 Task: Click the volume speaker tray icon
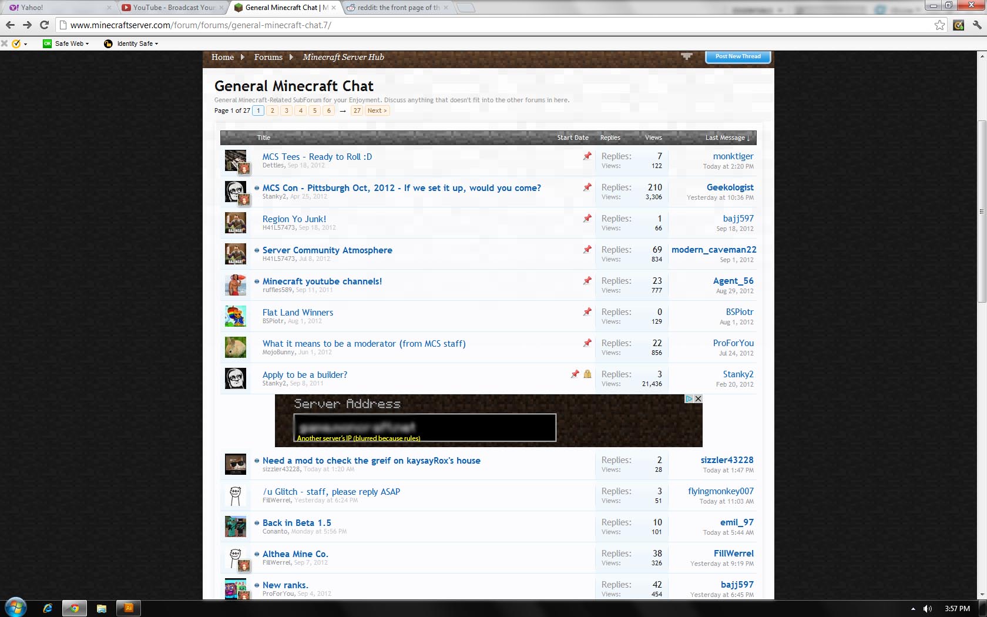tap(928, 609)
